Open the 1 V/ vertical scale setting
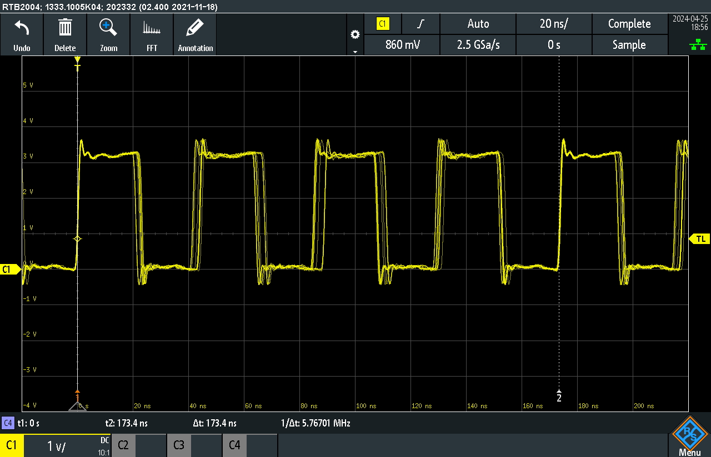The height and width of the screenshot is (457, 711). [57, 446]
